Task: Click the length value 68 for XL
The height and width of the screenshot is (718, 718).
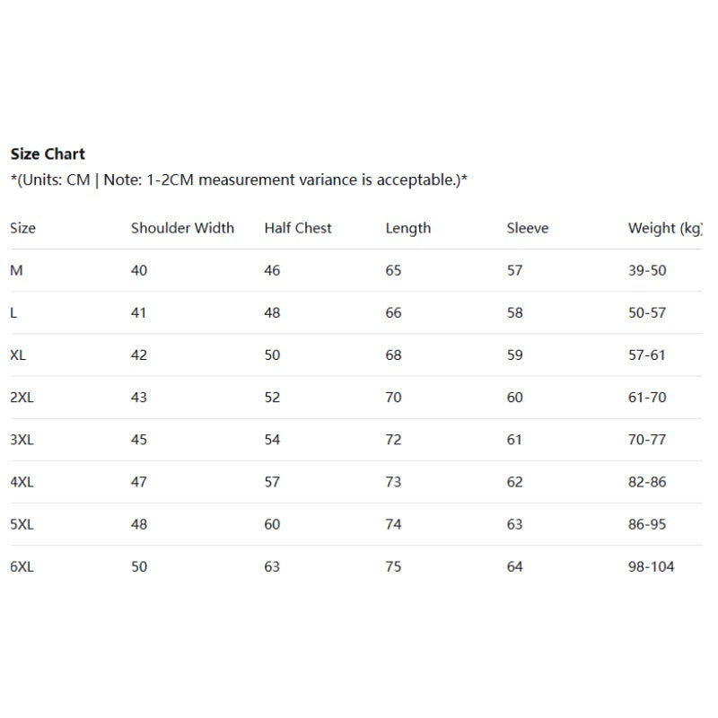Action: [393, 355]
